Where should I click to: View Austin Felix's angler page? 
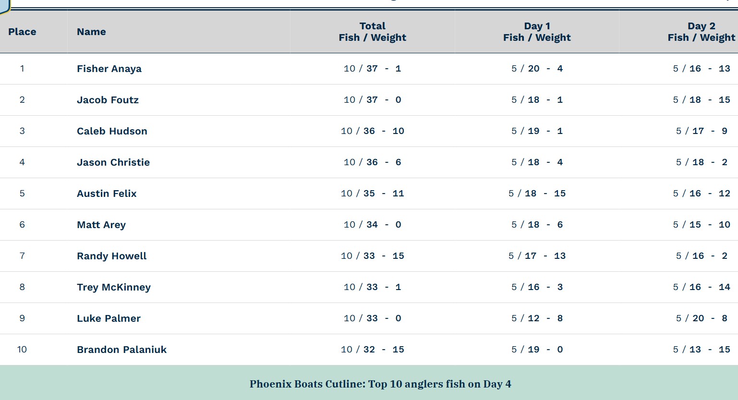point(107,194)
